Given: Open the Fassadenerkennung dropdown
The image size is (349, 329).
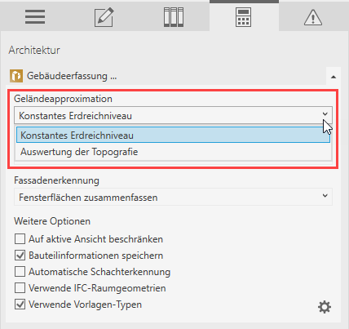Looking at the screenshot, I should click(x=173, y=197).
